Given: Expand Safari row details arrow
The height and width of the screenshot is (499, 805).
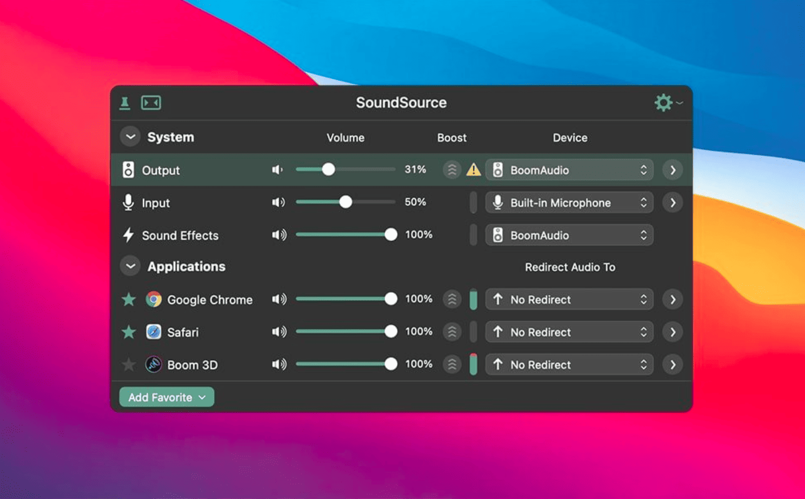Looking at the screenshot, I should coord(673,332).
